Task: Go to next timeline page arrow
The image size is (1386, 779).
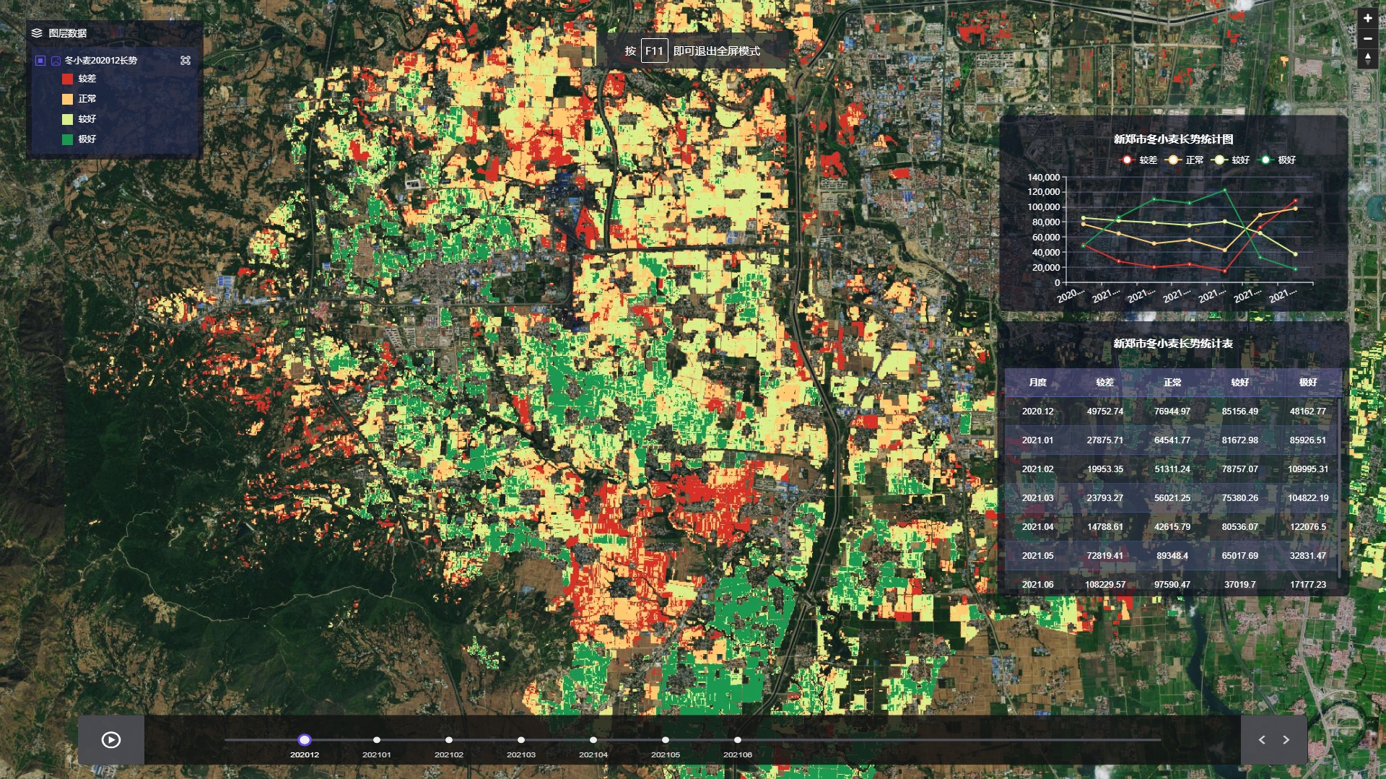Action: [x=1286, y=739]
